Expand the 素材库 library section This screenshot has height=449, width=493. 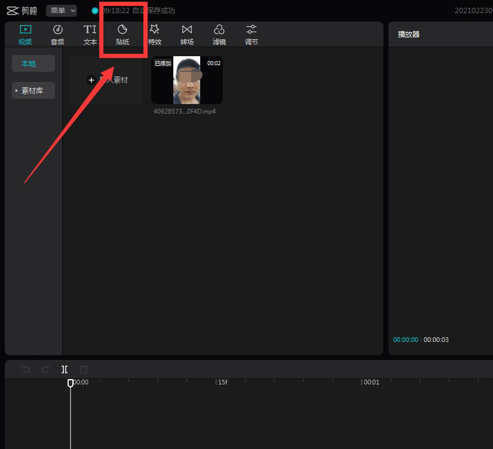tap(33, 91)
